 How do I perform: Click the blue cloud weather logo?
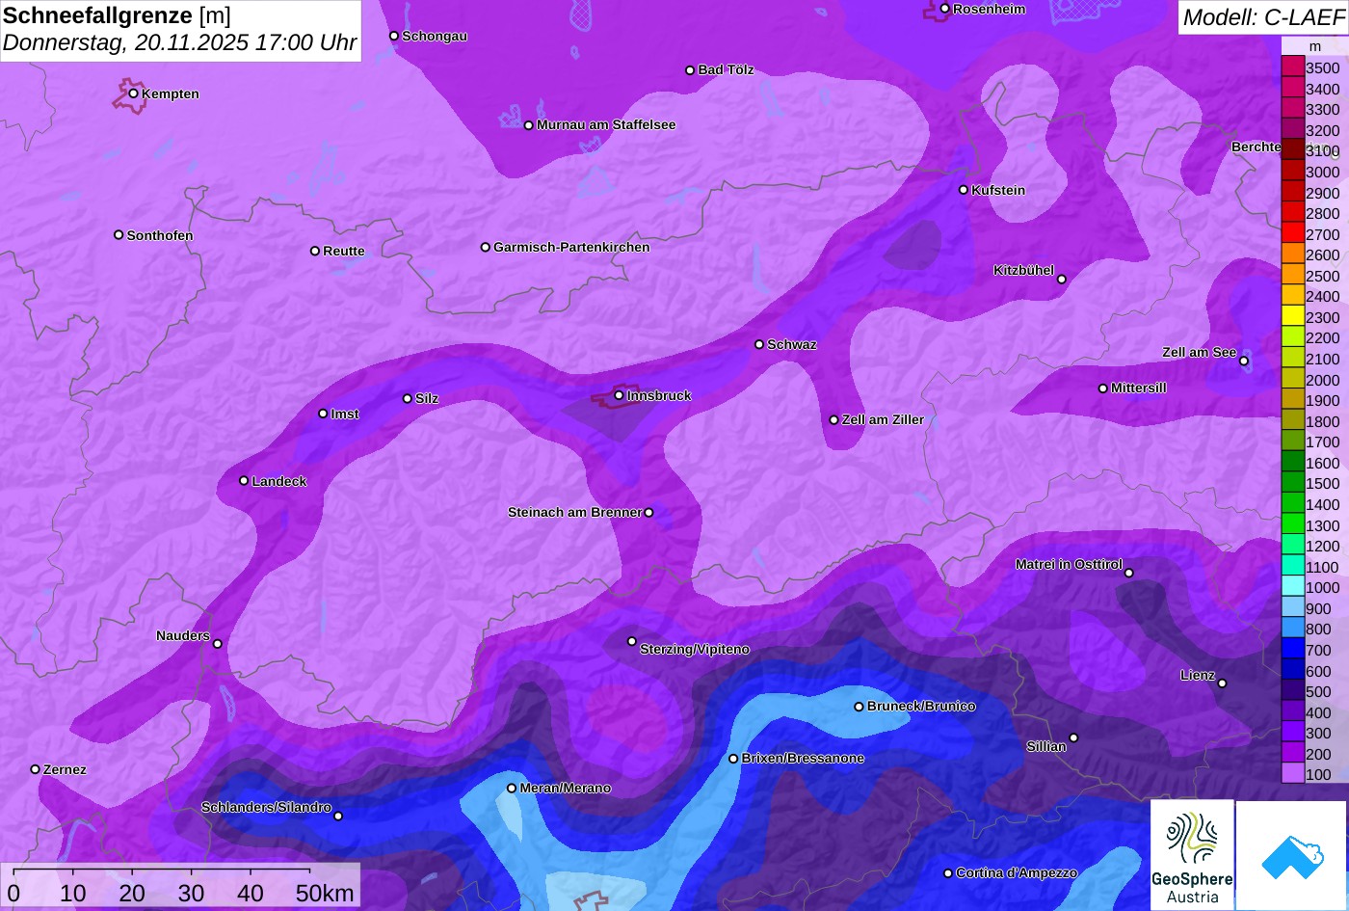click(1292, 855)
